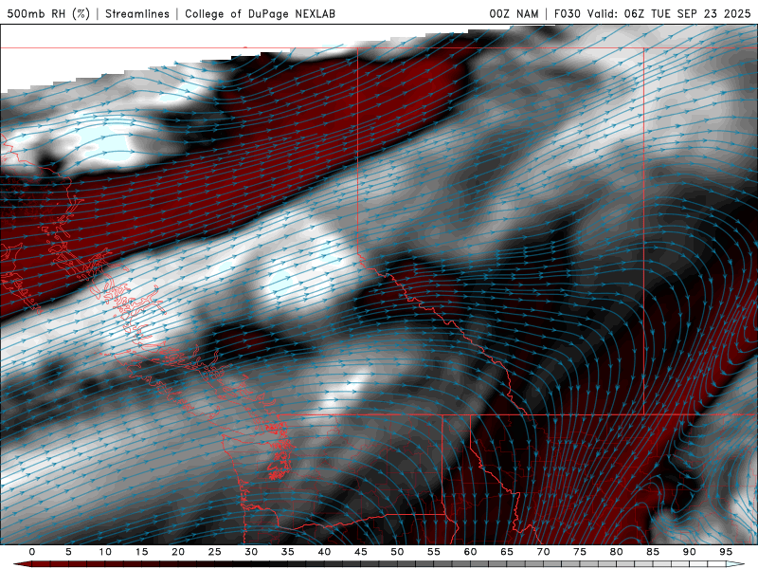Click the "00Z NAM" model run label
Viewport: 758px width, 569px height.
(514, 13)
